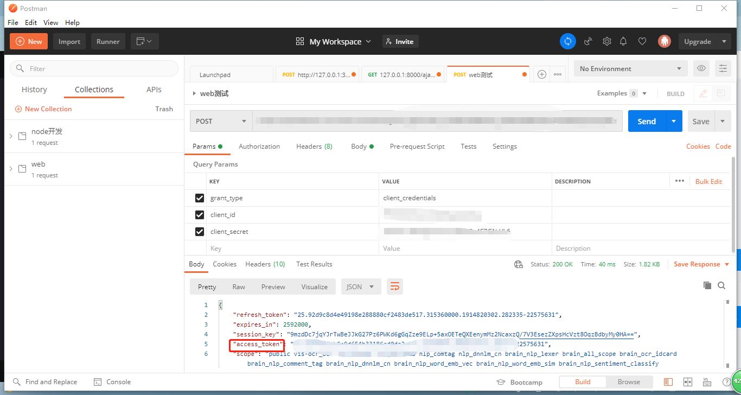
Task: Open the Console from the status bar
Action: pos(112,382)
